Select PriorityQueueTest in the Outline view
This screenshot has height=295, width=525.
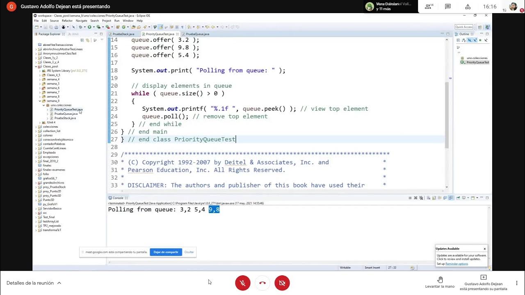[477, 62]
